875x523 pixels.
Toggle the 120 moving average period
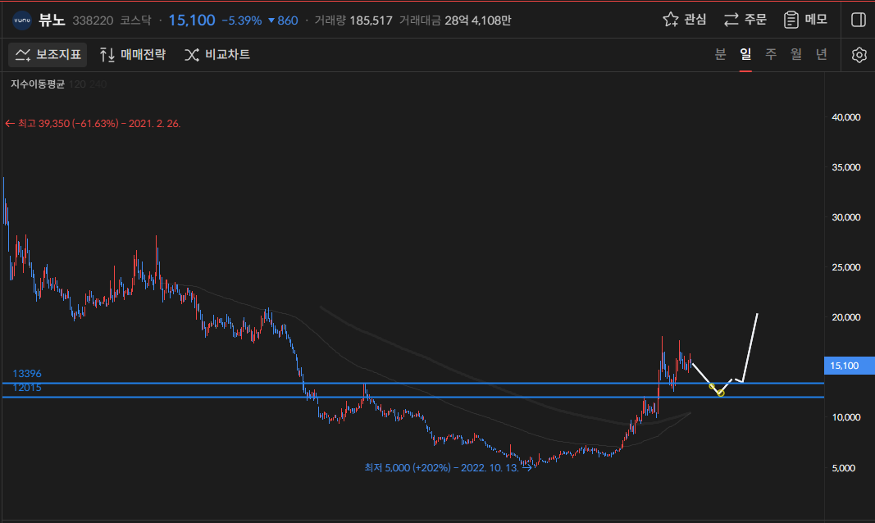[x=78, y=84]
